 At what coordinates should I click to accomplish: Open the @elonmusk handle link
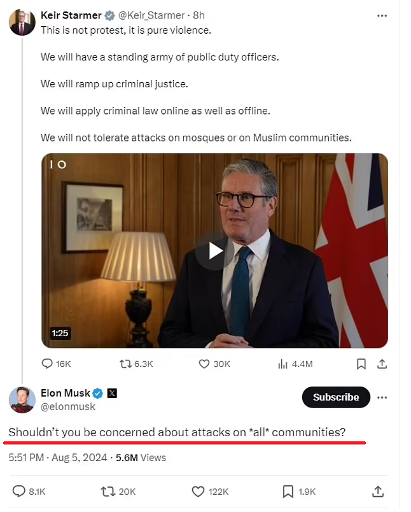[68, 406]
